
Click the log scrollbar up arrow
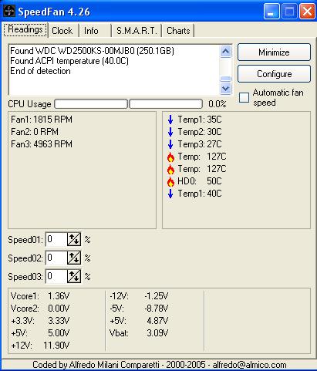click(225, 52)
